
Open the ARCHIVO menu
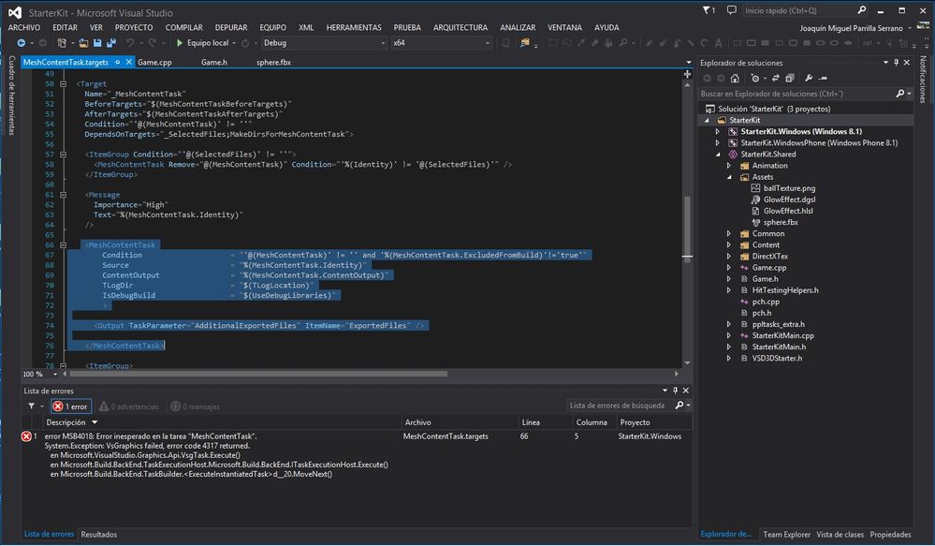[23, 27]
